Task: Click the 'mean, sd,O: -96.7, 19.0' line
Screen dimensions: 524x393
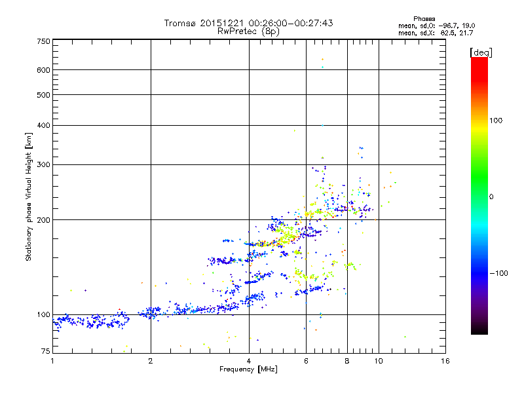Action: click(436, 26)
